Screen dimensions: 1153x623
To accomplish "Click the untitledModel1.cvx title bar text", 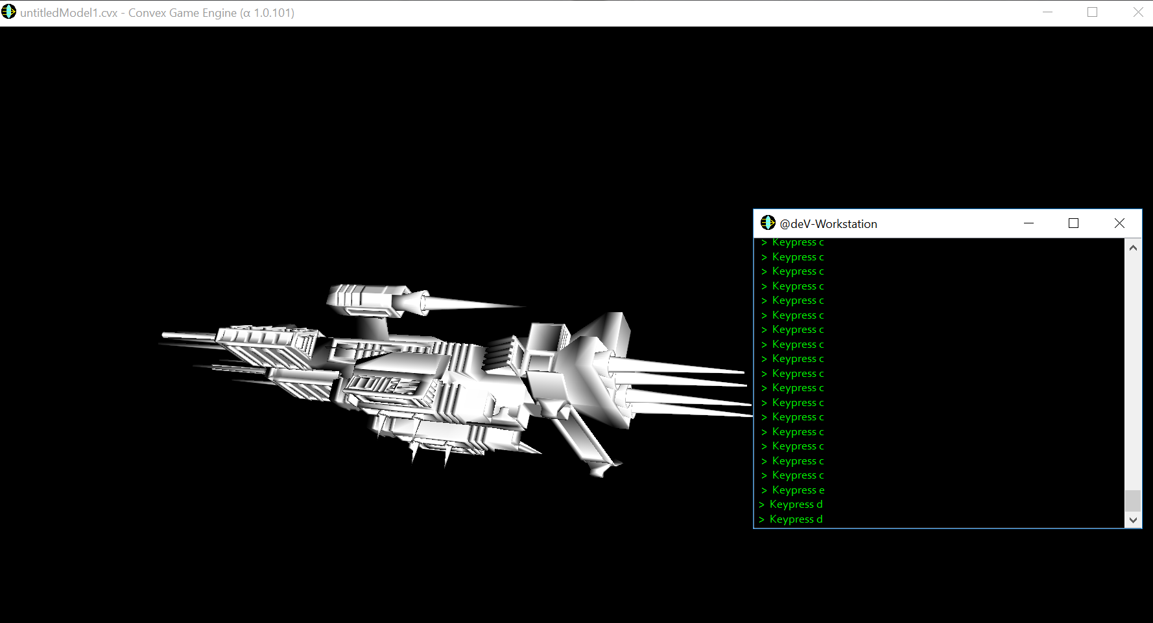I will coord(157,13).
